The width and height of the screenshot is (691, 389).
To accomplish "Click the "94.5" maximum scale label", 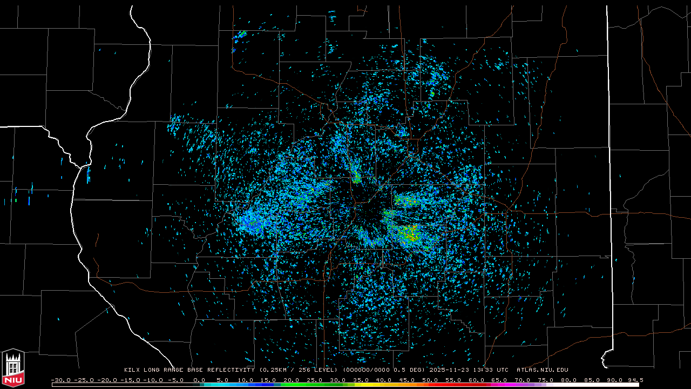I will coord(635,380).
